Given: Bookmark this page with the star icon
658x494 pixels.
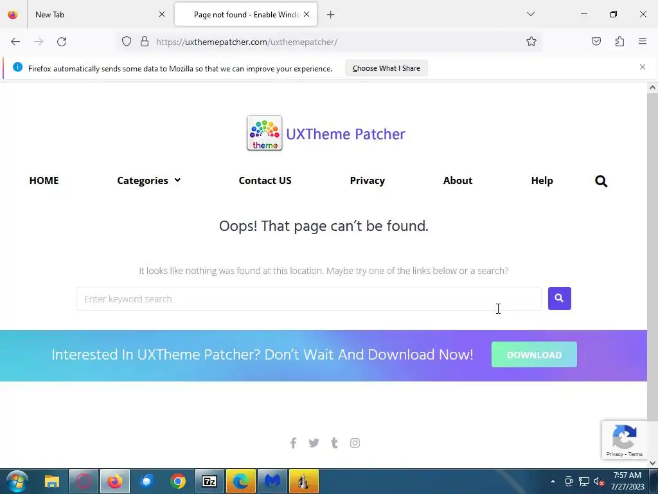Looking at the screenshot, I should pyautogui.click(x=531, y=41).
